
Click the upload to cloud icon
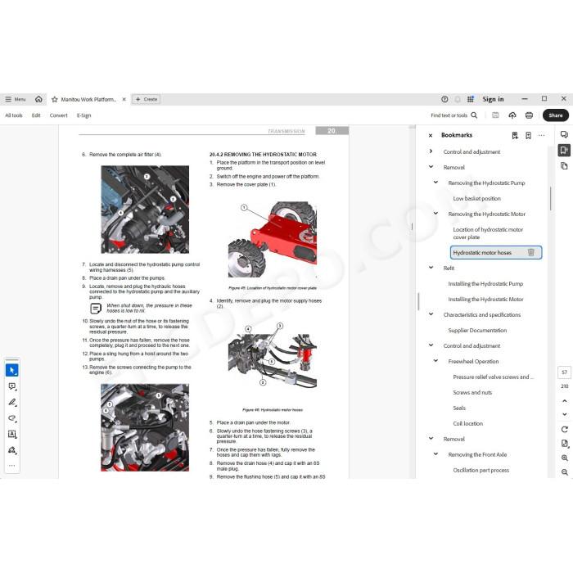512,115
